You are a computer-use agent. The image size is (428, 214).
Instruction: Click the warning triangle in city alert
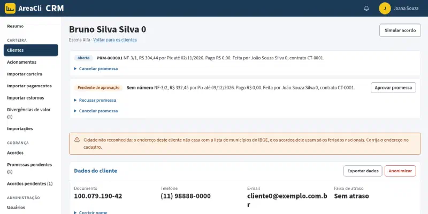coord(77,140)
